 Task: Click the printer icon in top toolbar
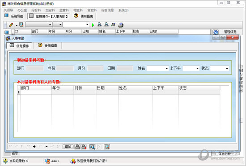(121, 25)
